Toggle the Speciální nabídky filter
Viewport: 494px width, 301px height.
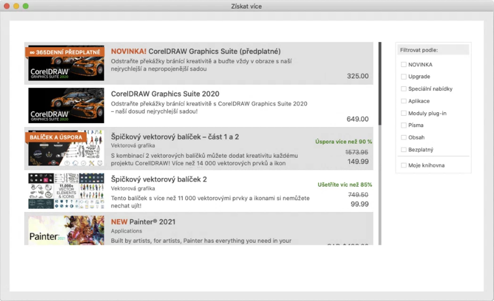click(x=404, y=89)
